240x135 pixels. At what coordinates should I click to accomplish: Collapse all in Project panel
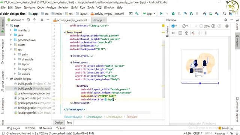(x=34, y=20)
